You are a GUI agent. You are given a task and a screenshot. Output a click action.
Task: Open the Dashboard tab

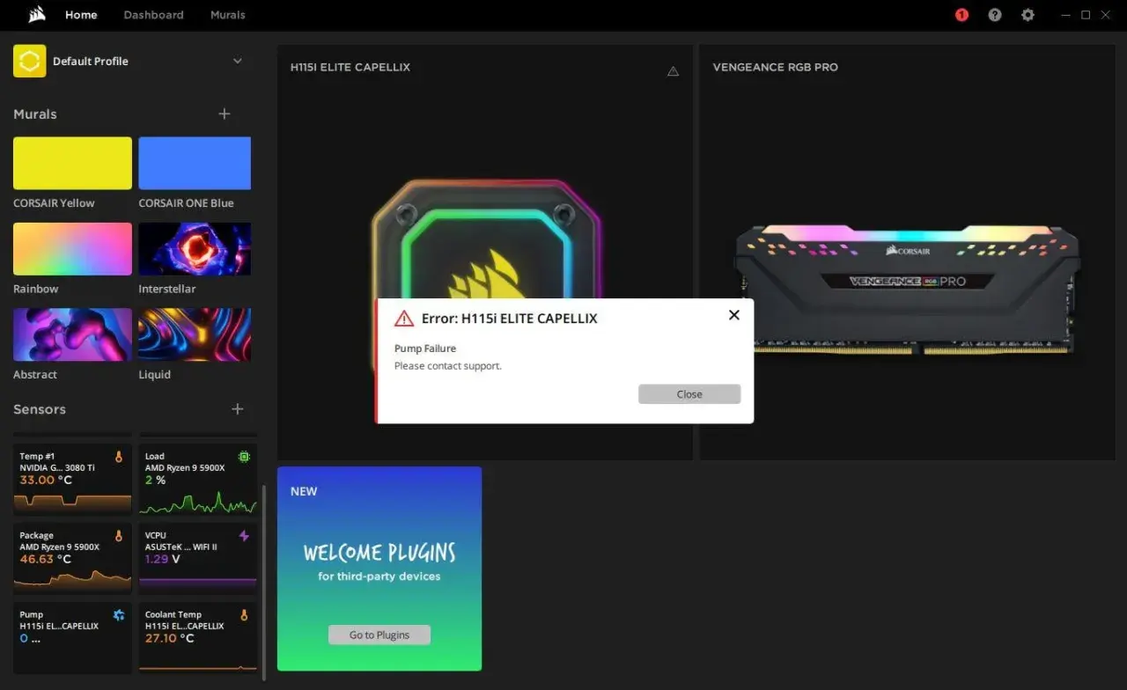click(x=153, y=15)
